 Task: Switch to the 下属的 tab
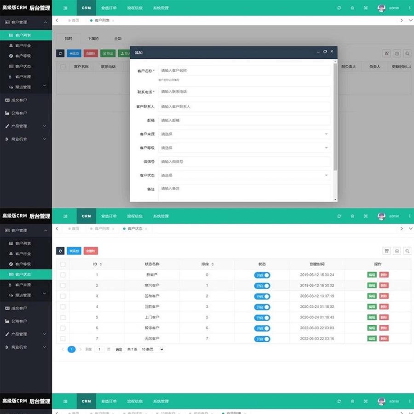(x=93, y=39)
